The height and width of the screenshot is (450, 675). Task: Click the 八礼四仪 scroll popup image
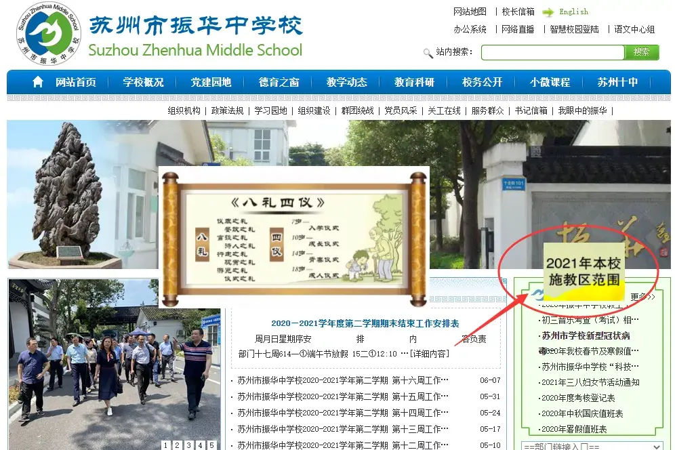[x=294, y=237]
